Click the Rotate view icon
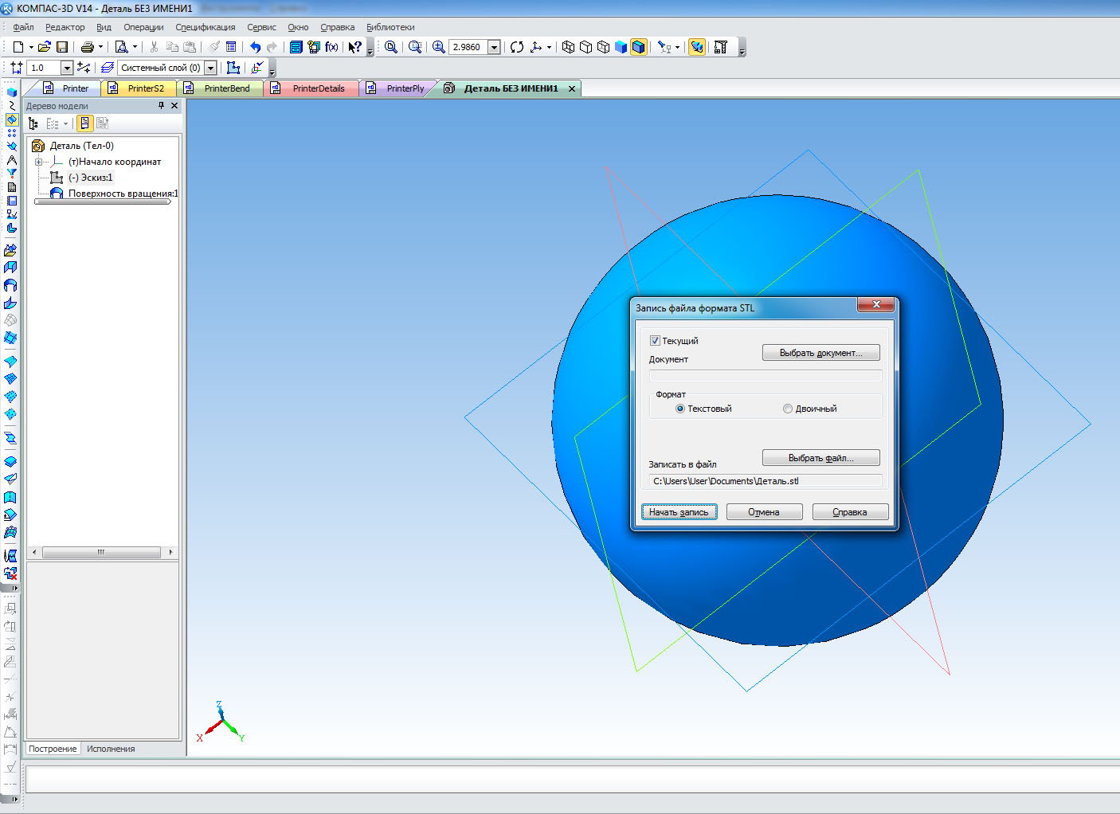The image size is (1120, 814). click(x=517, y=47)
